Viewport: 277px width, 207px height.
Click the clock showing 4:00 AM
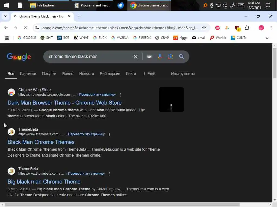click(x=254, y=5)
